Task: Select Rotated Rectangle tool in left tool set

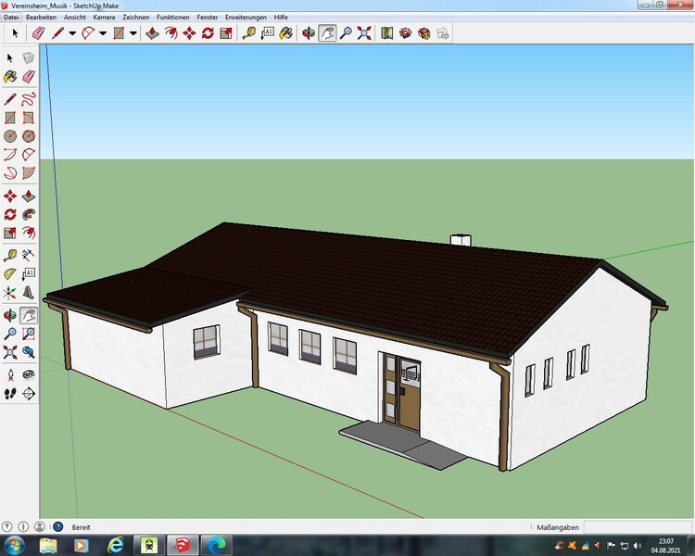Action: [29, 118]
